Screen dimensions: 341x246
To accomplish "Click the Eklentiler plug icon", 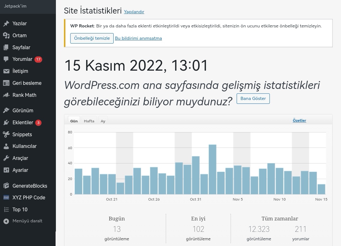I will (6, 123).
